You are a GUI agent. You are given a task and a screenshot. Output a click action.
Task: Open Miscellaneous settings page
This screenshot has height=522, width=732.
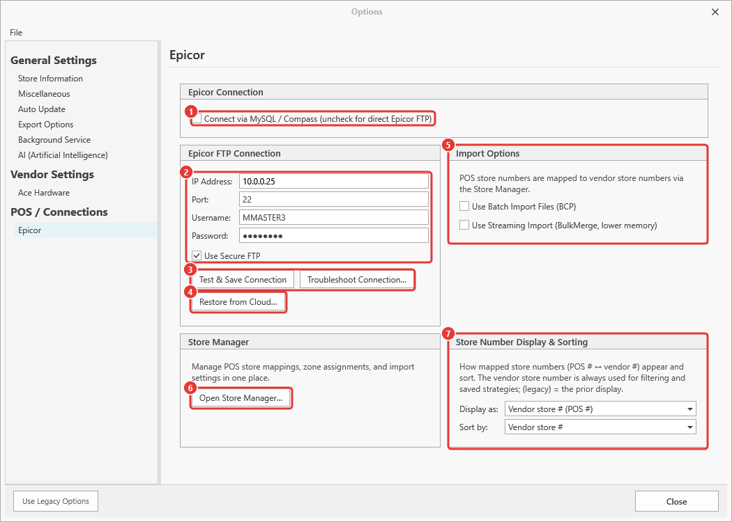pyautogui.click(x=44, y=94)
